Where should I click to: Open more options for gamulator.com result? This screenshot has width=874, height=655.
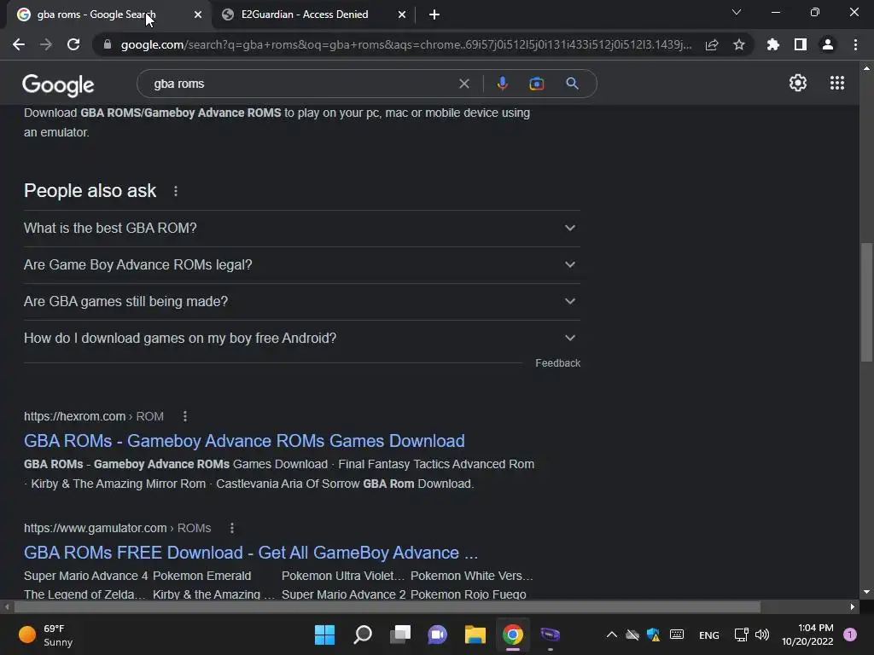[232, 528]
